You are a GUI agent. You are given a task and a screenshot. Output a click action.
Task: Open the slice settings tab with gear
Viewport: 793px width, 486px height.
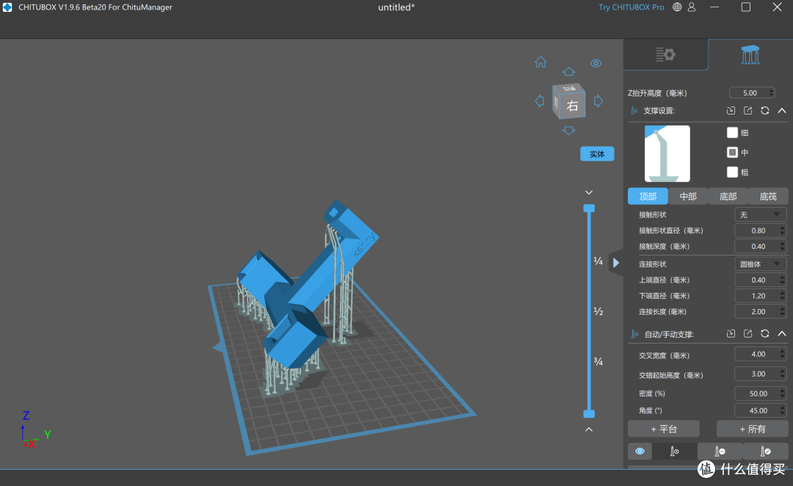point(665,54)
